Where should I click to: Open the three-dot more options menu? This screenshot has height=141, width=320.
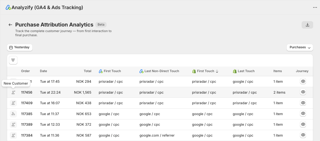click(315, 8)
